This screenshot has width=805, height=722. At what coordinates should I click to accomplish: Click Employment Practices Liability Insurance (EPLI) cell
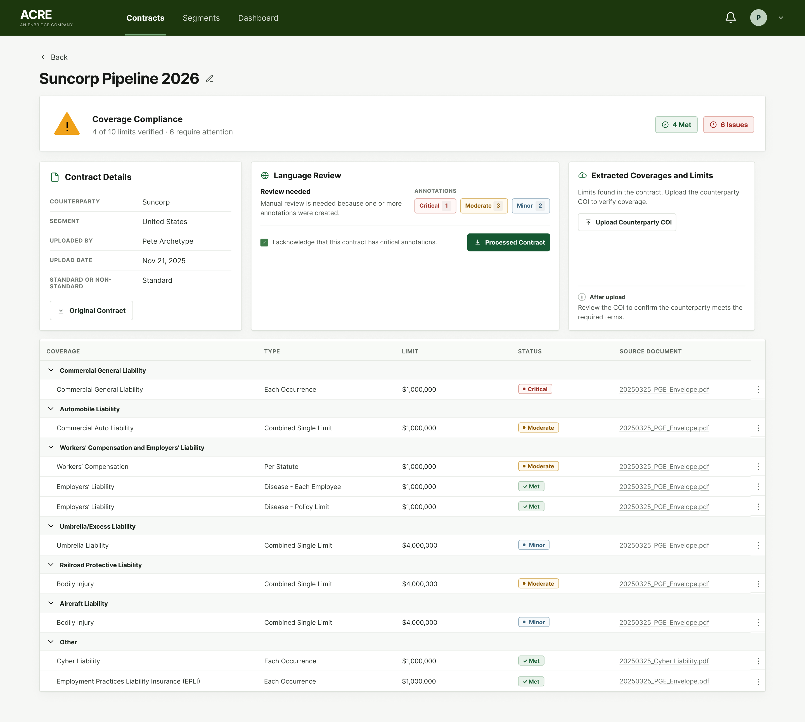[128, 681]
